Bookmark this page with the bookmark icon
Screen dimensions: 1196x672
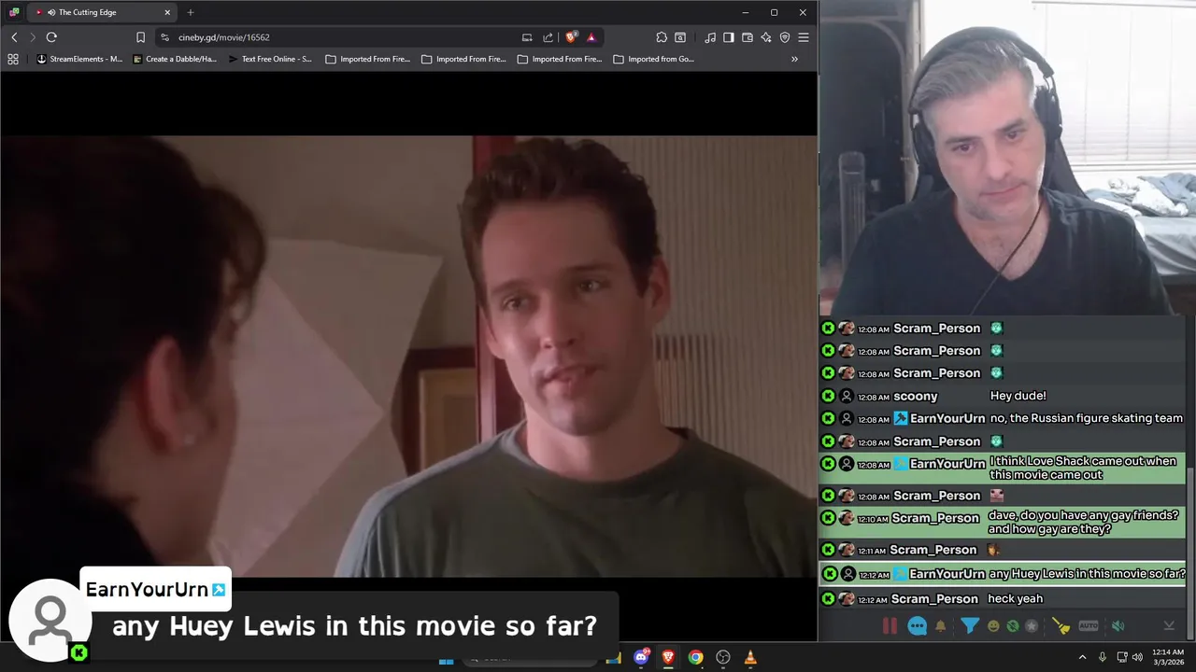click(x=140, y=37)
